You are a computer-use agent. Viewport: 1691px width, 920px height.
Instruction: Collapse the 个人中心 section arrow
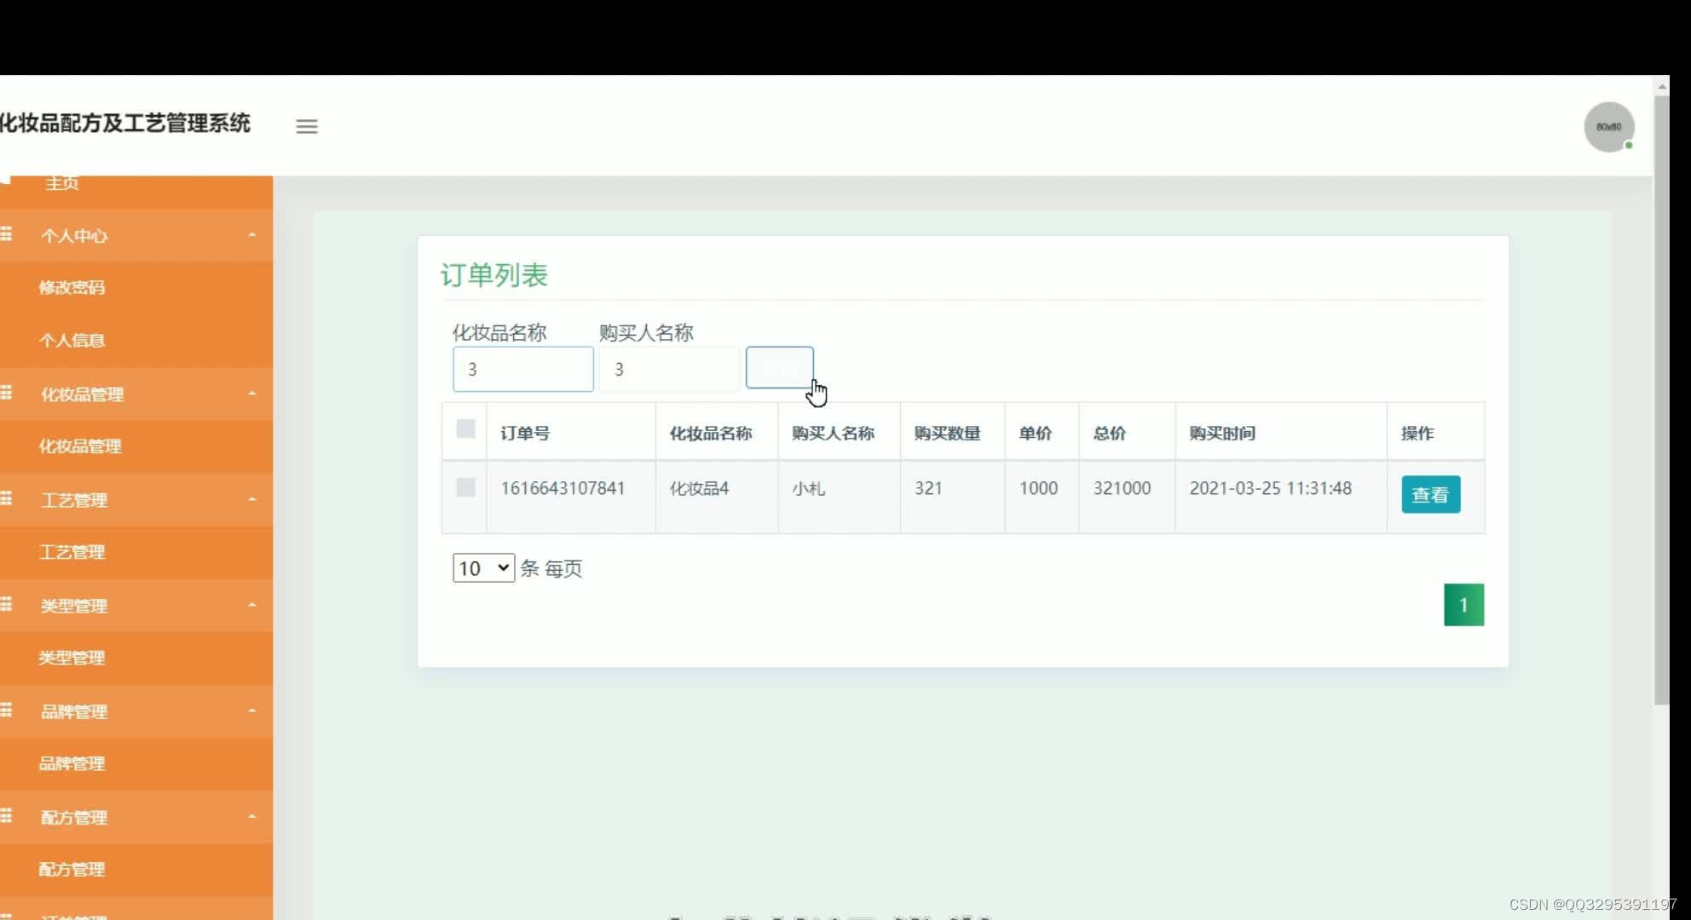(x=252, y=234)
